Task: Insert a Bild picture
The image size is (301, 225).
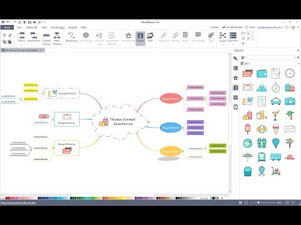Action: click(x=150, y=37)
